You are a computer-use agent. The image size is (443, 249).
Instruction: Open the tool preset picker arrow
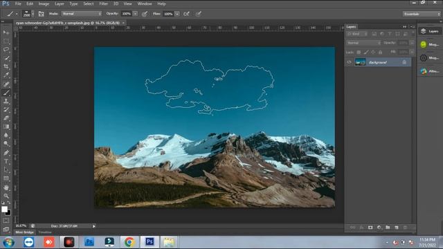tap(17, 14)
